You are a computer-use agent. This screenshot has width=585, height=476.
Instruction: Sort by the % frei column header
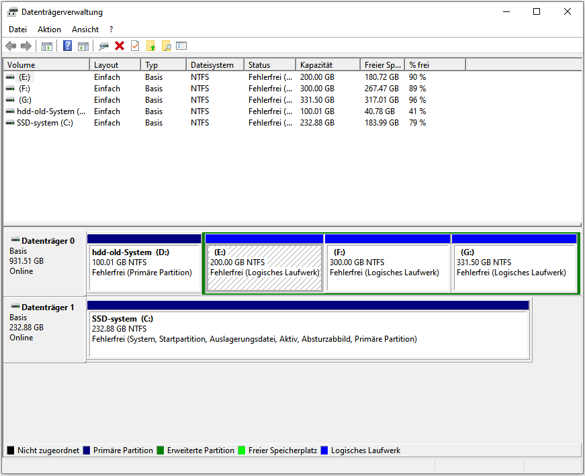pos(435,65)
